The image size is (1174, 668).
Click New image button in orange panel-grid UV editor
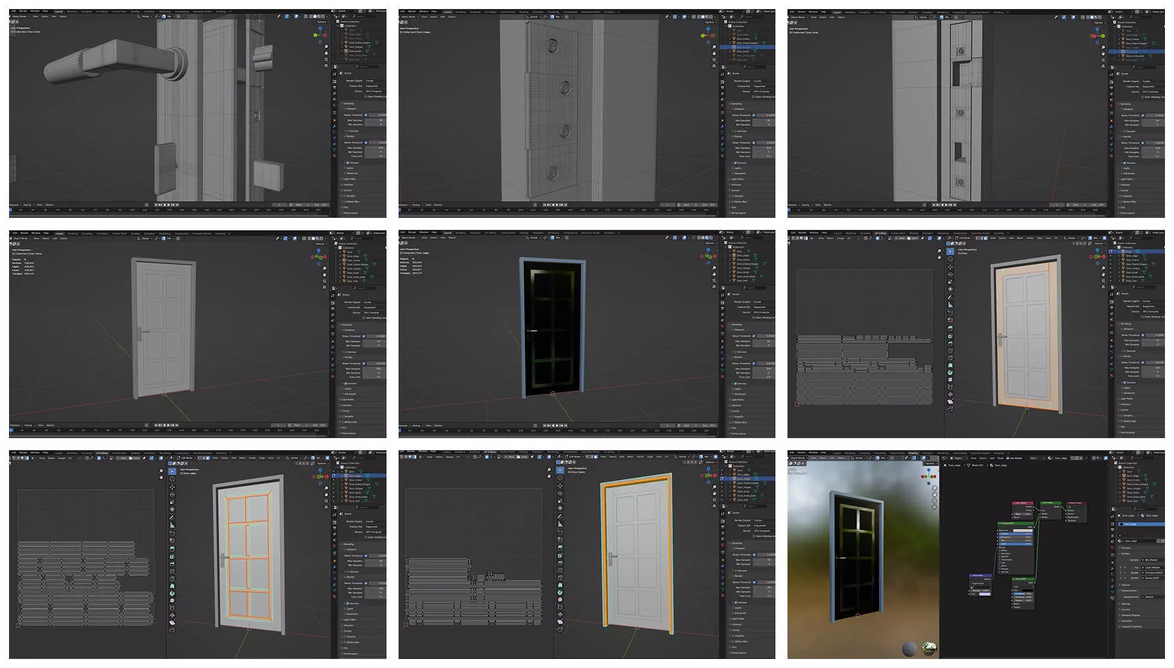(122, 458)
